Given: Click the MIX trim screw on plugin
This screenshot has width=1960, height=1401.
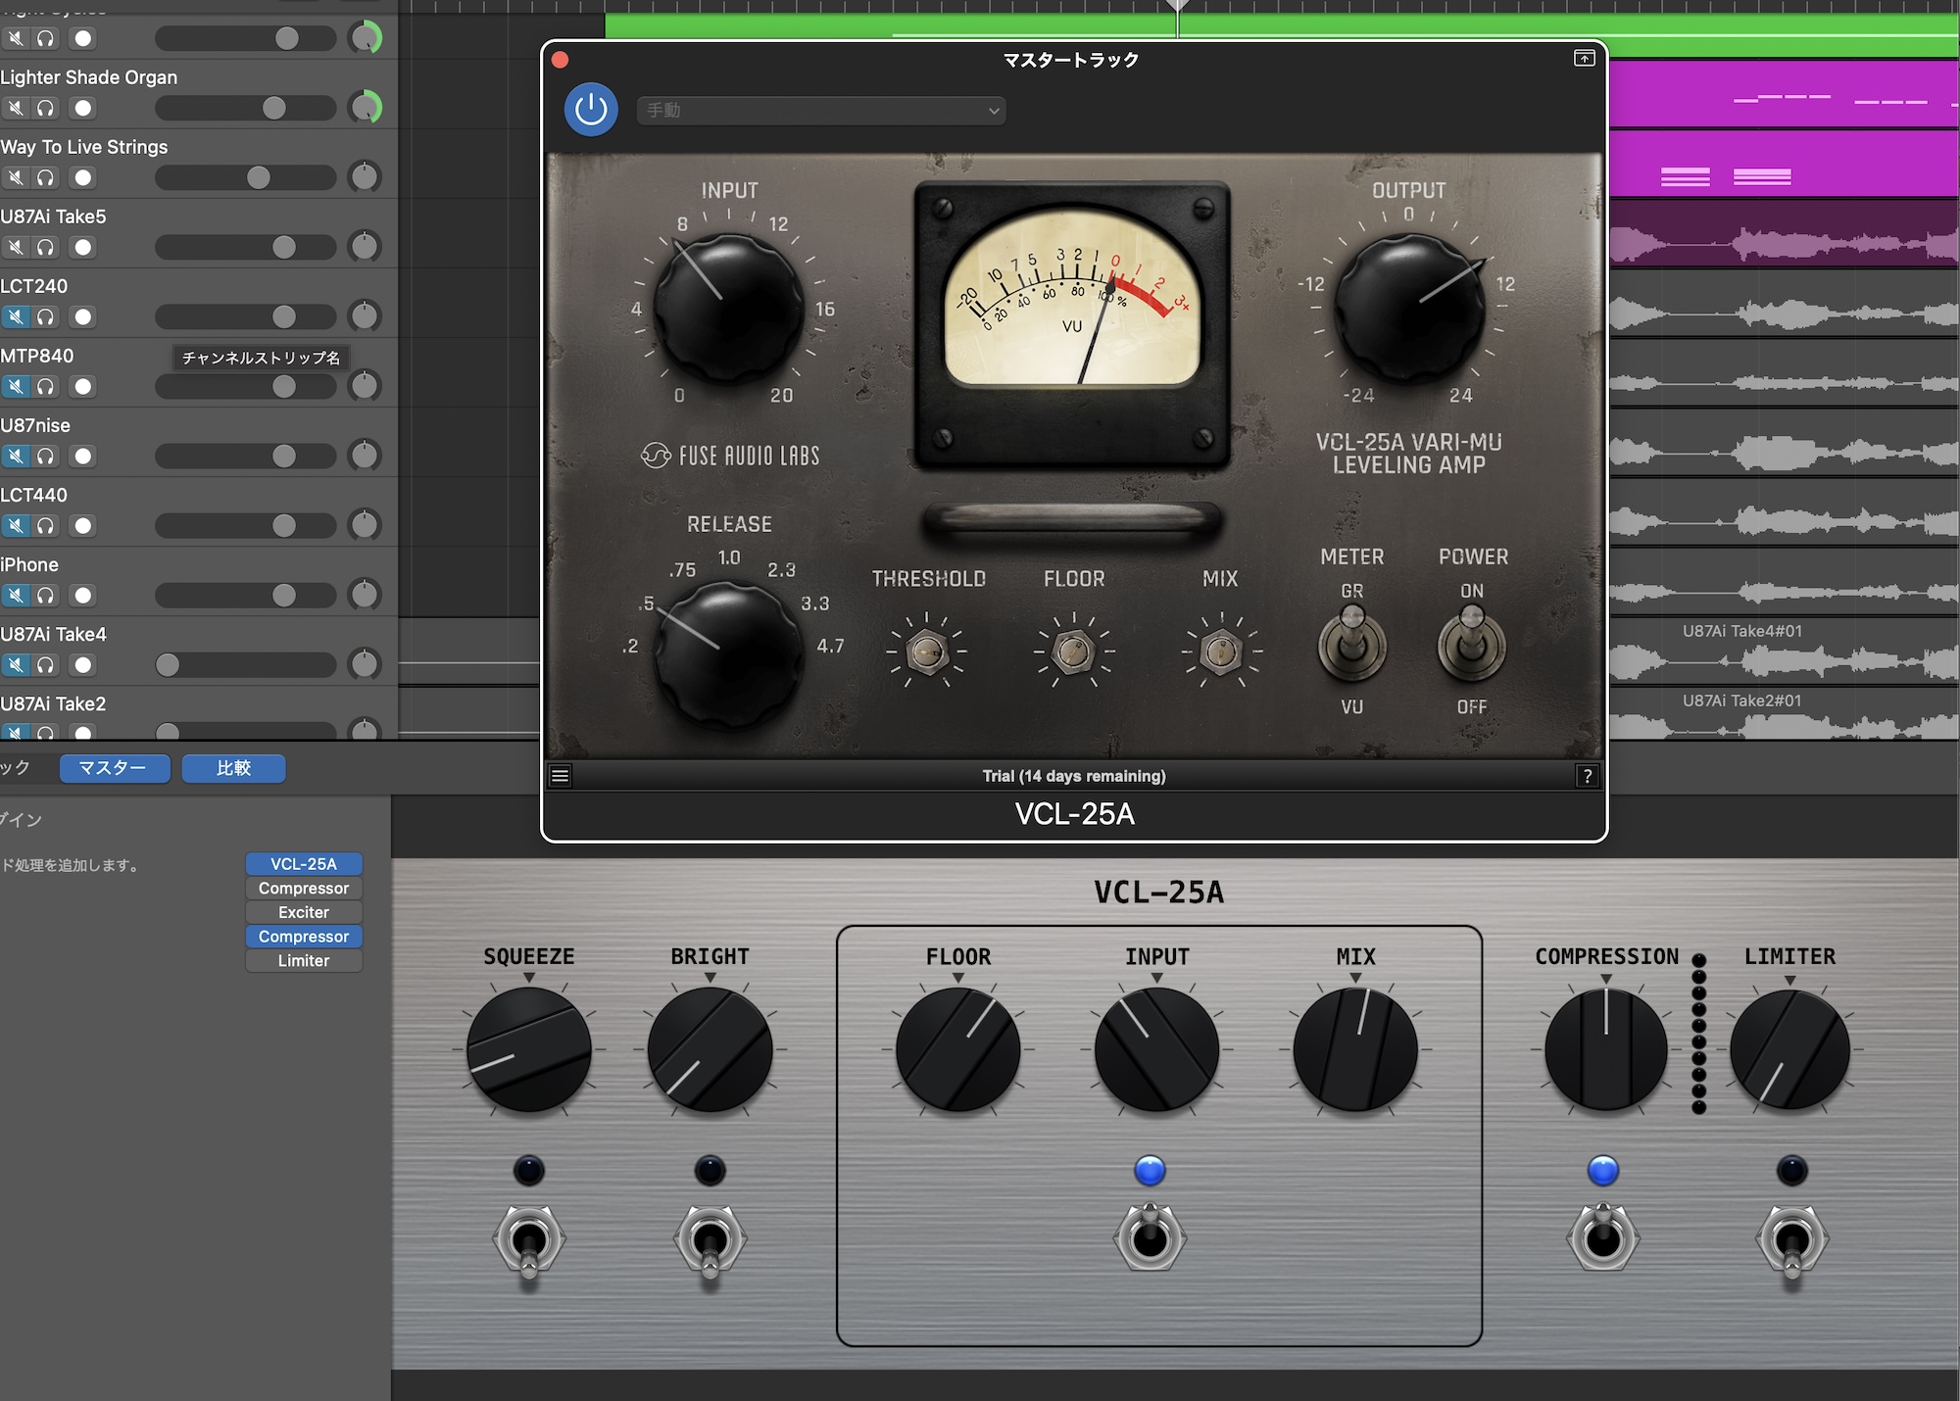Looking at the screenshot, I should (x=1221, y=652).
